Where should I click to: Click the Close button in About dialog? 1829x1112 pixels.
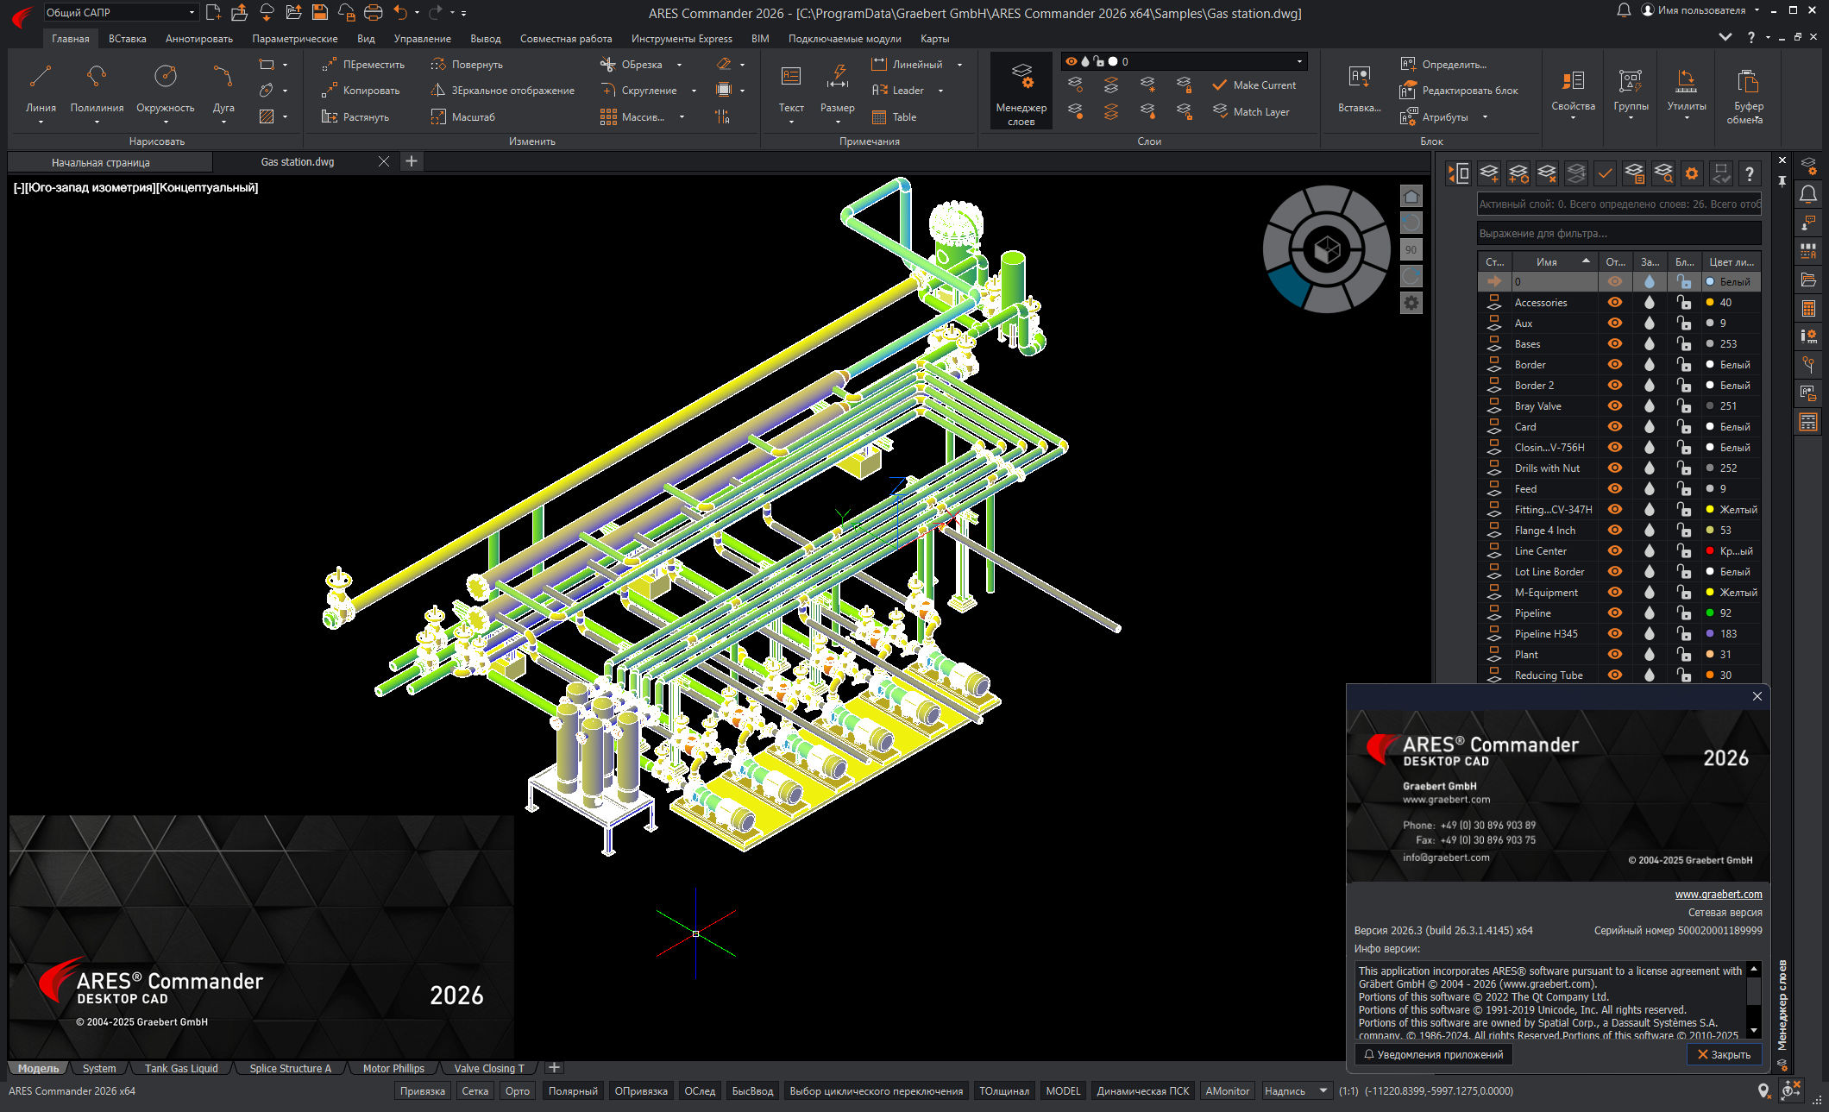pos(1724,1054)
